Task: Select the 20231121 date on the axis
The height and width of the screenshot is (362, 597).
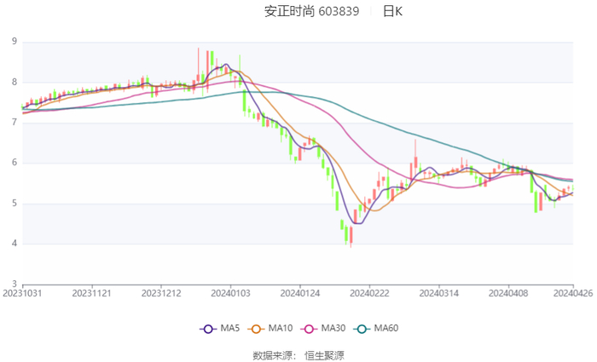Action: (x=91, y=292)
